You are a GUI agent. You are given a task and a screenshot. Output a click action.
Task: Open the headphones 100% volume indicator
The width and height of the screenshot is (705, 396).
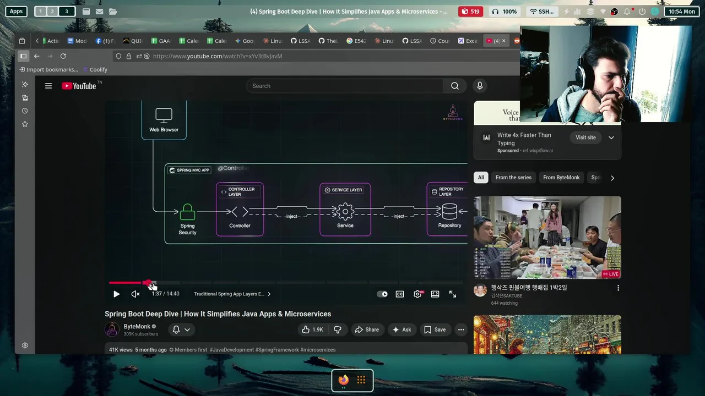[505, 12]
